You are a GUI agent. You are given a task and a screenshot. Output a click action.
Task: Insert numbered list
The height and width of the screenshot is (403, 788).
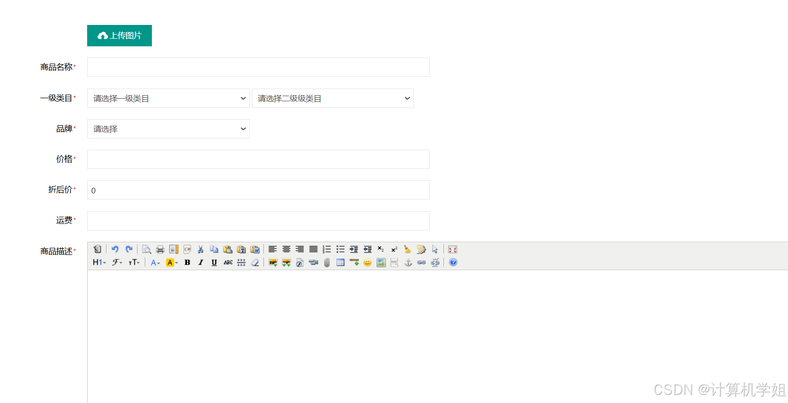327,249
